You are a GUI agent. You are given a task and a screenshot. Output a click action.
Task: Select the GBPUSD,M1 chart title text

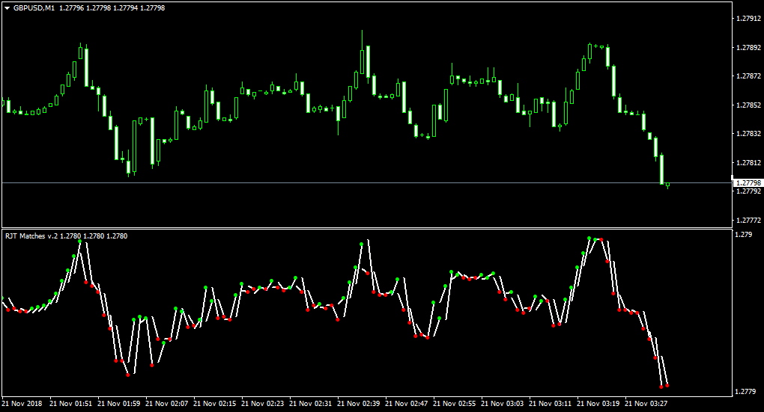click(34, 7)
